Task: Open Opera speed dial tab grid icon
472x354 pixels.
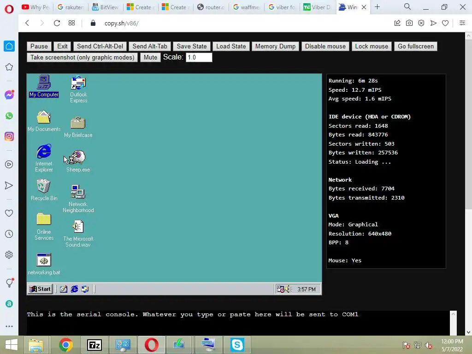Action: pos(71,23)
